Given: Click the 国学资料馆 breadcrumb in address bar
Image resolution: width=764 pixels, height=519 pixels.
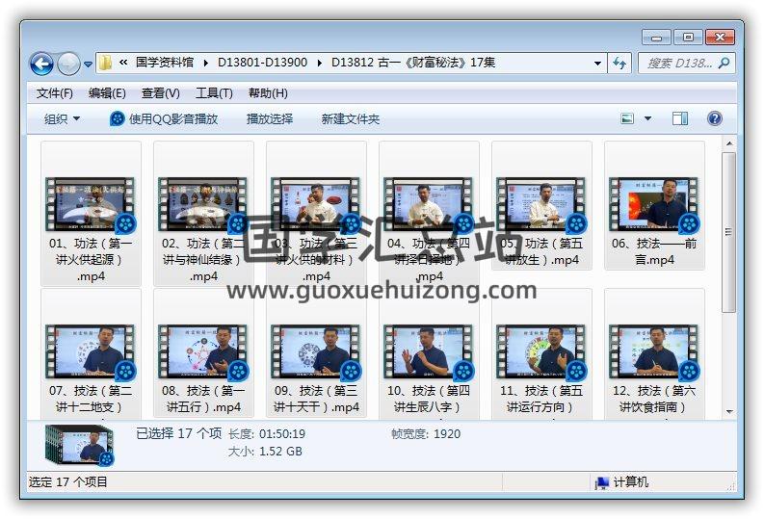Looking at the screenshot, I should coord(165,63).
